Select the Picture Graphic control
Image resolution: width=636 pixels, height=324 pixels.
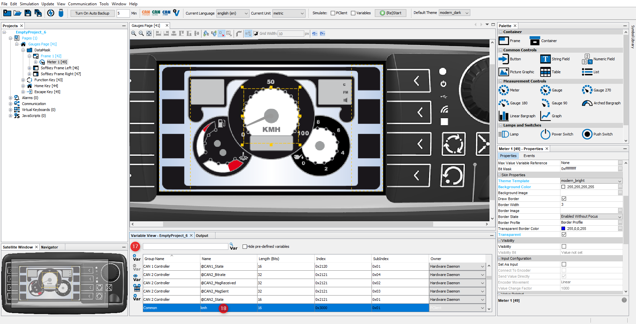tap(504, 72)
